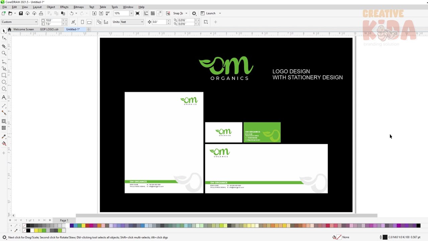Screen dimensions: 428x241
Task: Select the Ellipse tool
Action: 4,82
